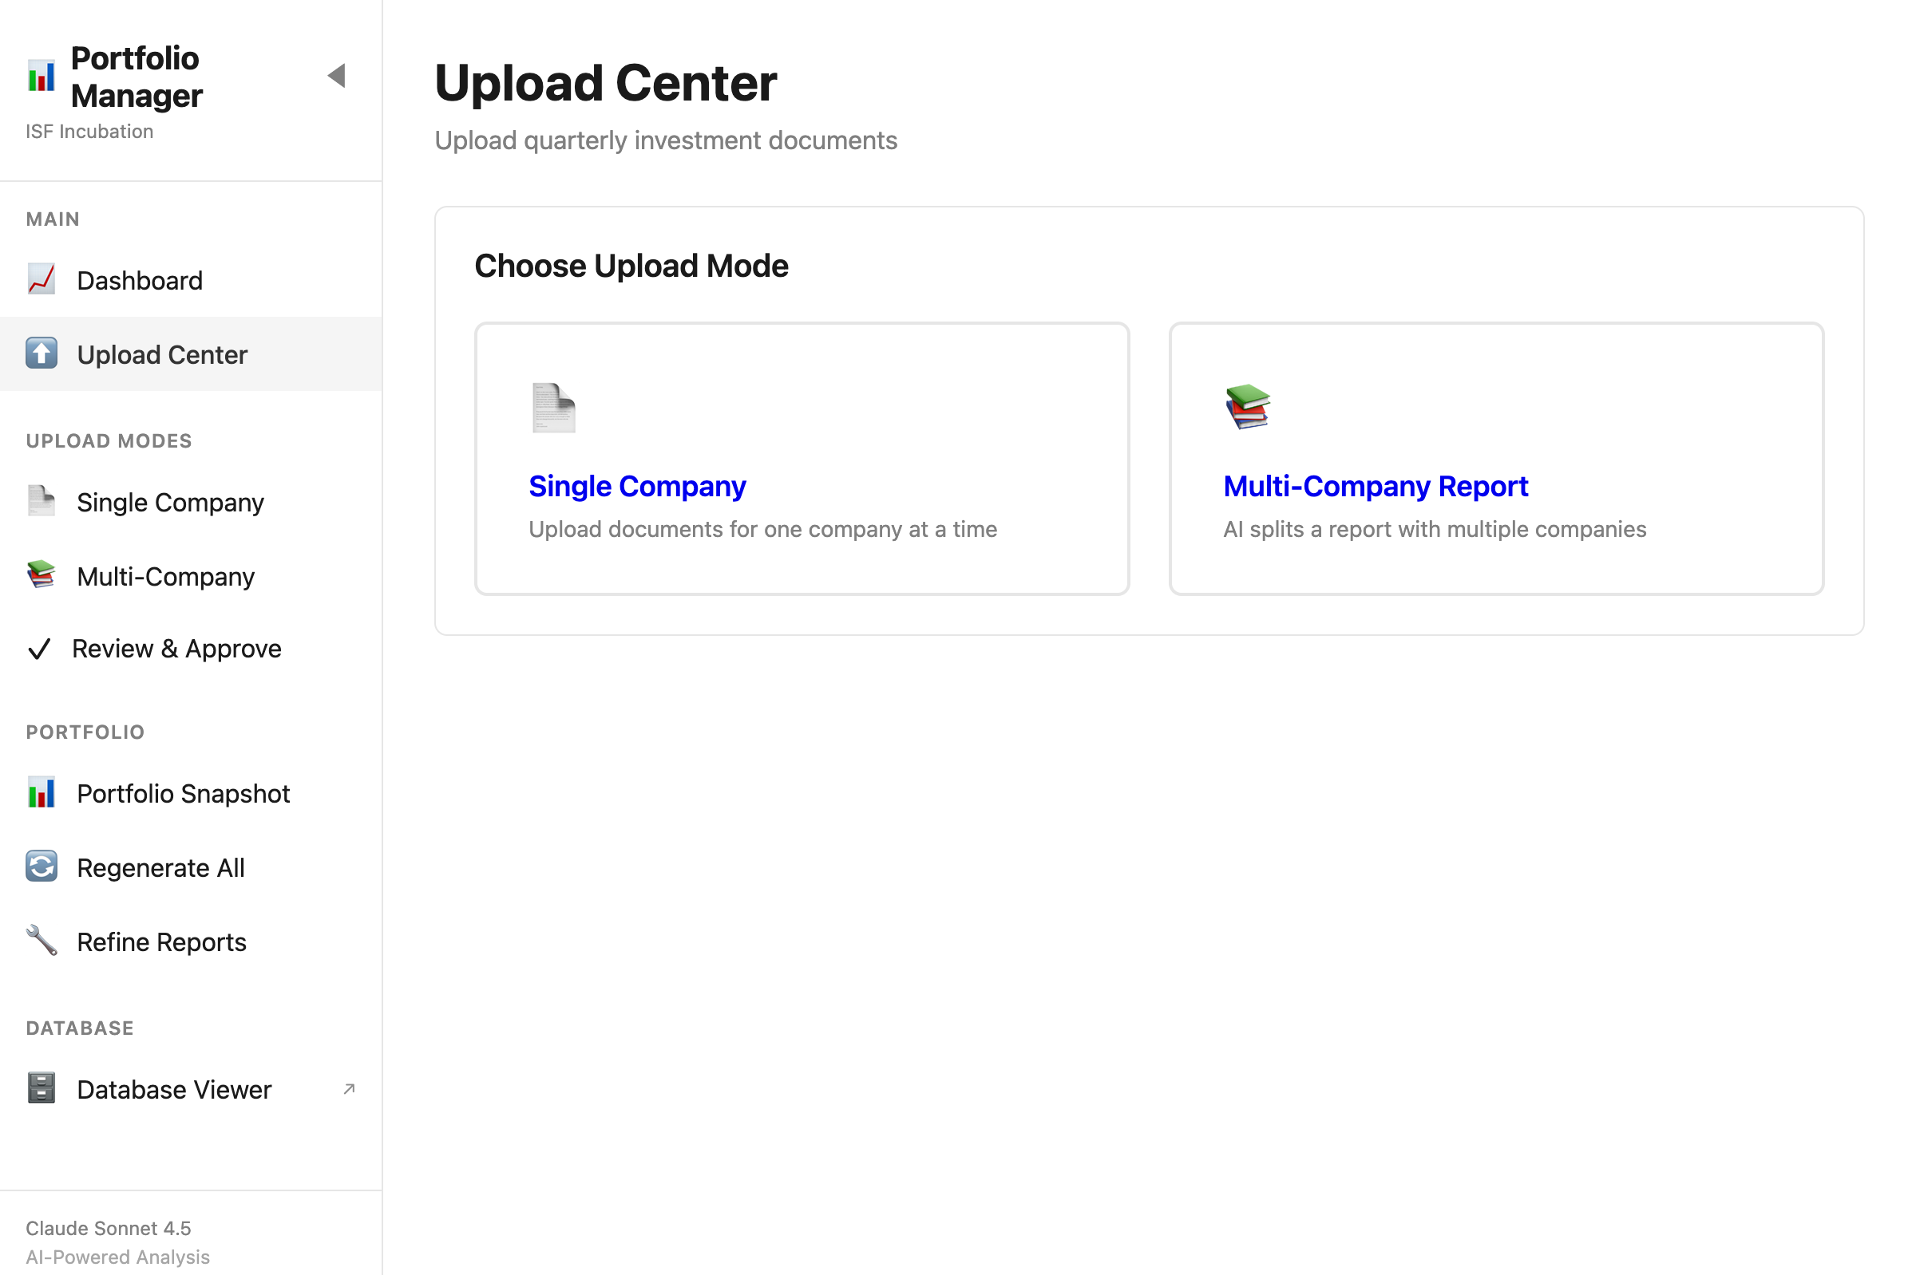Click the Review & Approve checkmark icon
Viewport: 1916px width, 1275px height.
[39, 648]
